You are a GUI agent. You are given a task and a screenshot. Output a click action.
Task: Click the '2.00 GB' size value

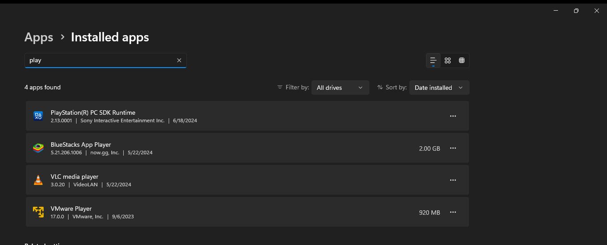(x=429, y=149)
